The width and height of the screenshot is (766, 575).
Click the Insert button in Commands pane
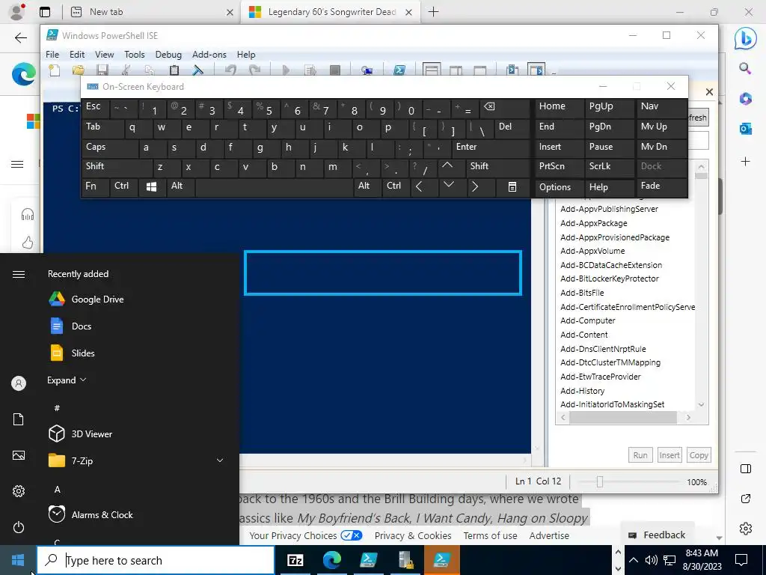[670, 455]
